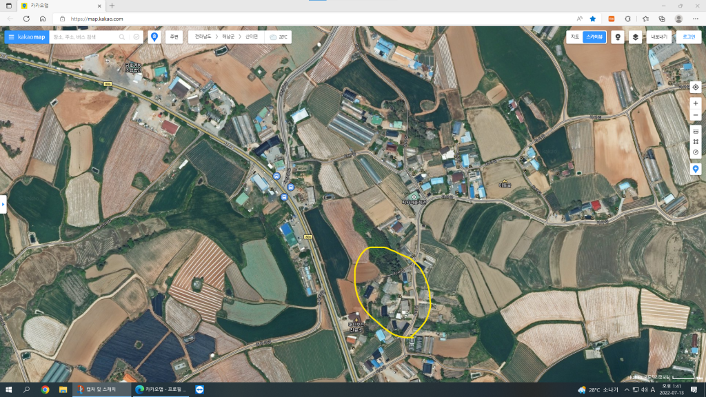Expand the 산이면 town selector
706x397 pixels.
[x=251, y=37]
